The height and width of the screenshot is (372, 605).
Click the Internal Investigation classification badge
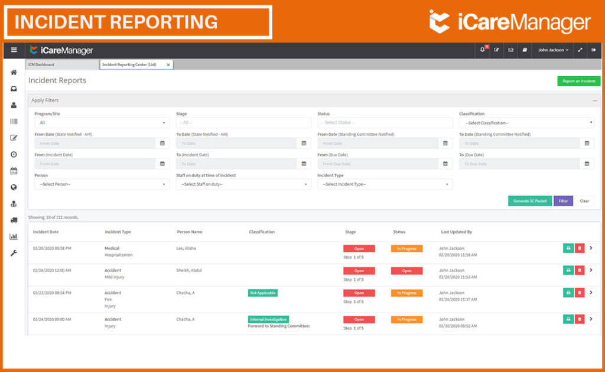pos(269,319)
